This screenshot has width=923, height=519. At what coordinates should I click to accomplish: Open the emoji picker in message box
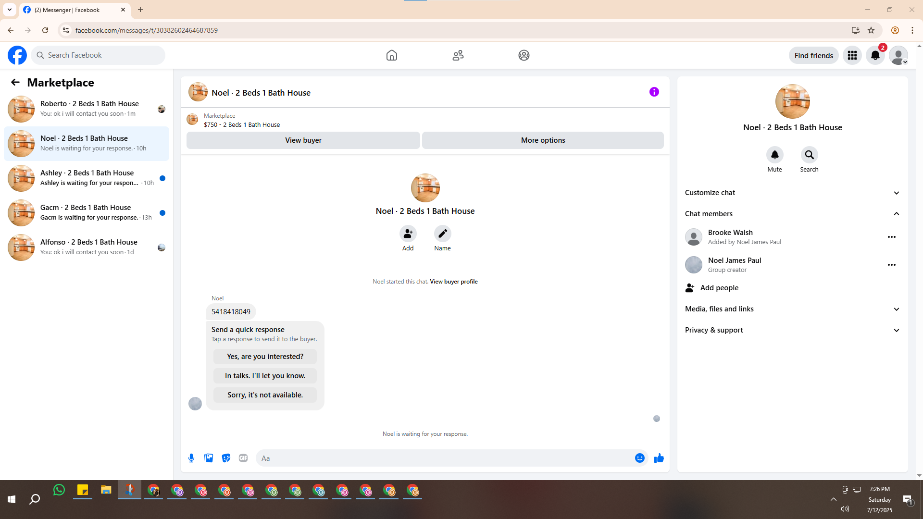coord(639,458)
